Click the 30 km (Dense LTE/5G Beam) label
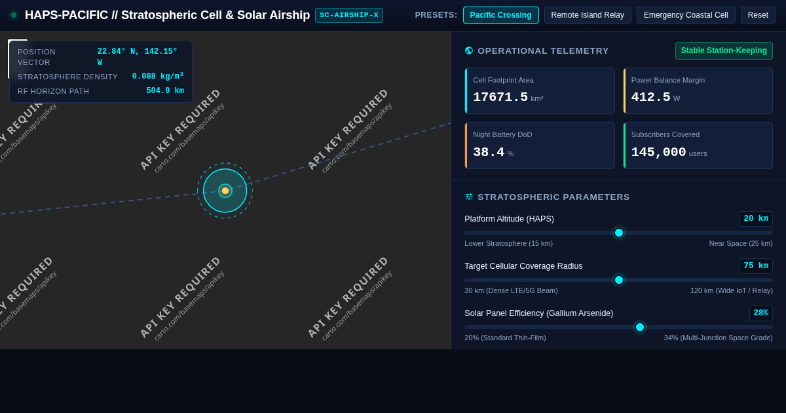 click(511, 290)
